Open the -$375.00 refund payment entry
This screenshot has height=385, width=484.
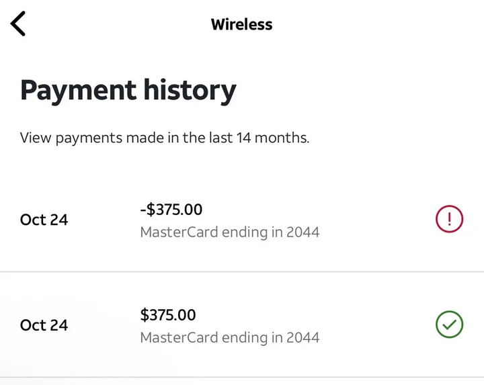[x=242, y=220]
